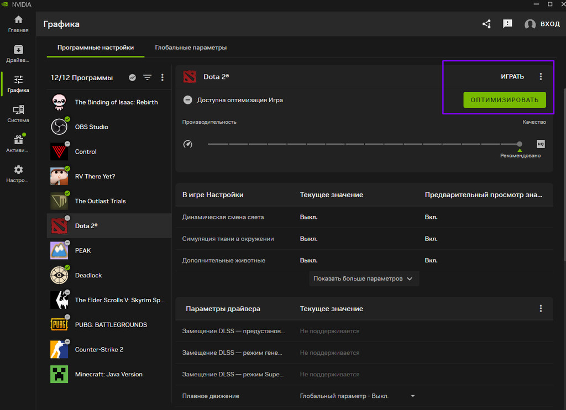Open driver parameters three-dot menu
Image resolution: width=566 pixels, height=410 pixels.
541,308
